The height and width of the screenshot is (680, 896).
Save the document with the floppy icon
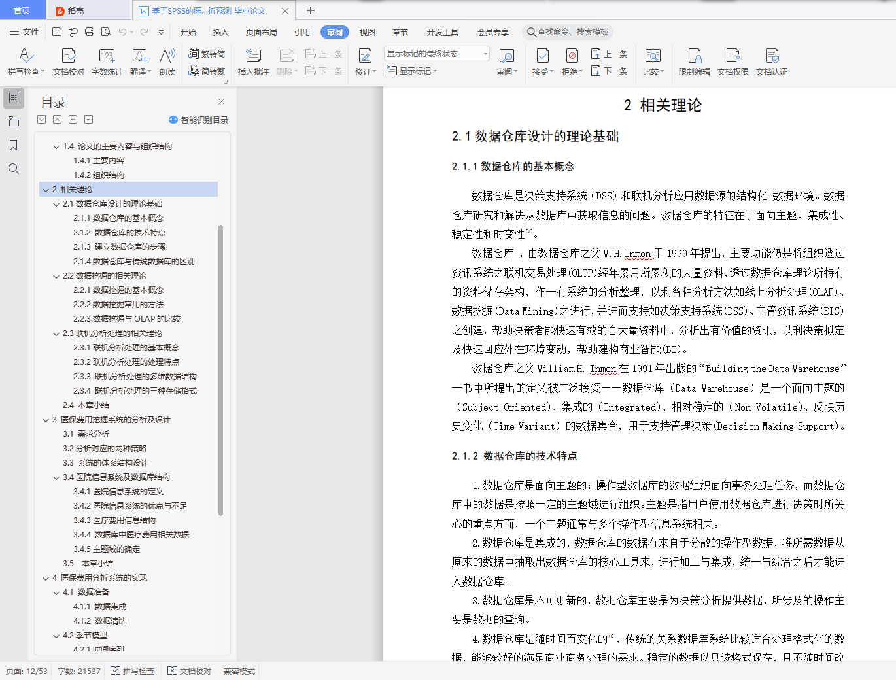(57, 32)
